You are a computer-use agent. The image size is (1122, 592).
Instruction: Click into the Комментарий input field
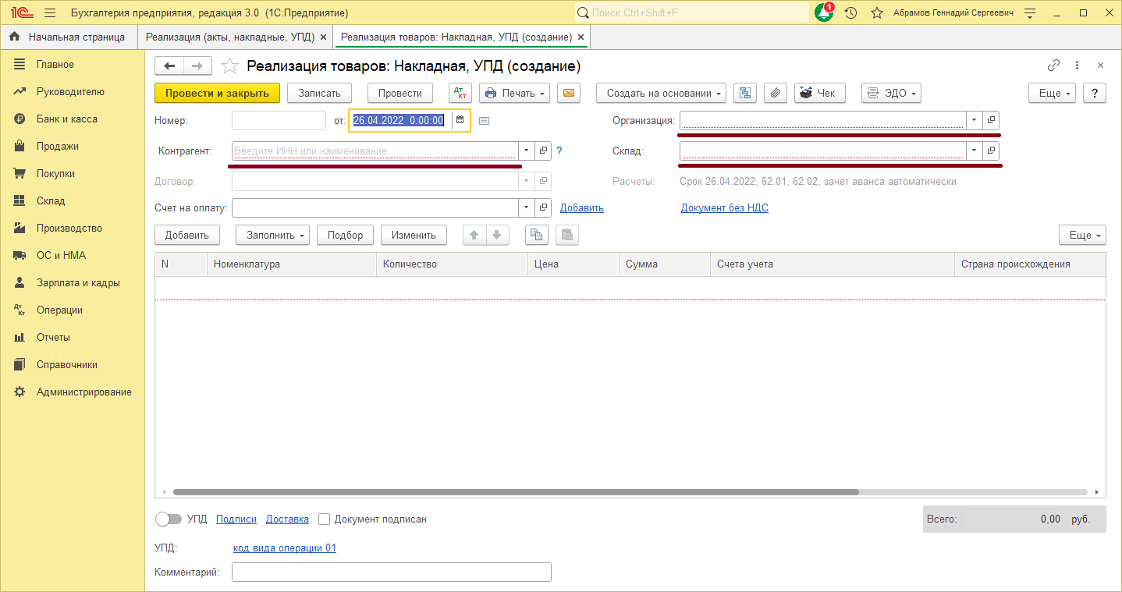391,572
